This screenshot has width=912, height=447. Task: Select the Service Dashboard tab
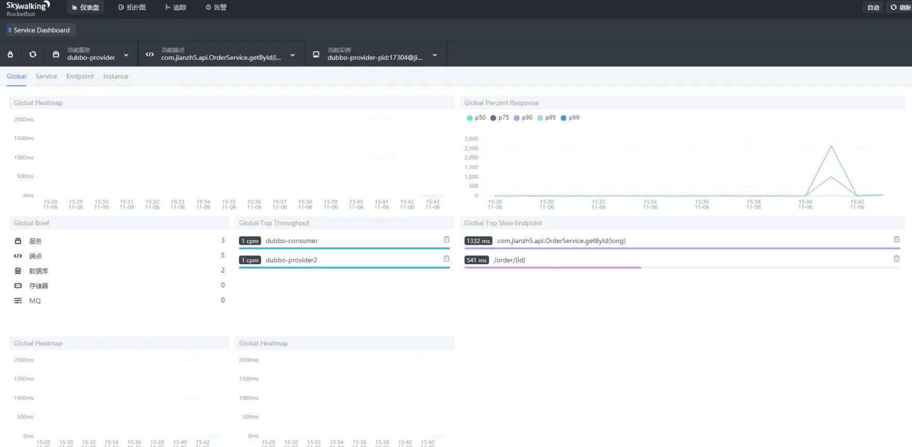tap(41, 30)
